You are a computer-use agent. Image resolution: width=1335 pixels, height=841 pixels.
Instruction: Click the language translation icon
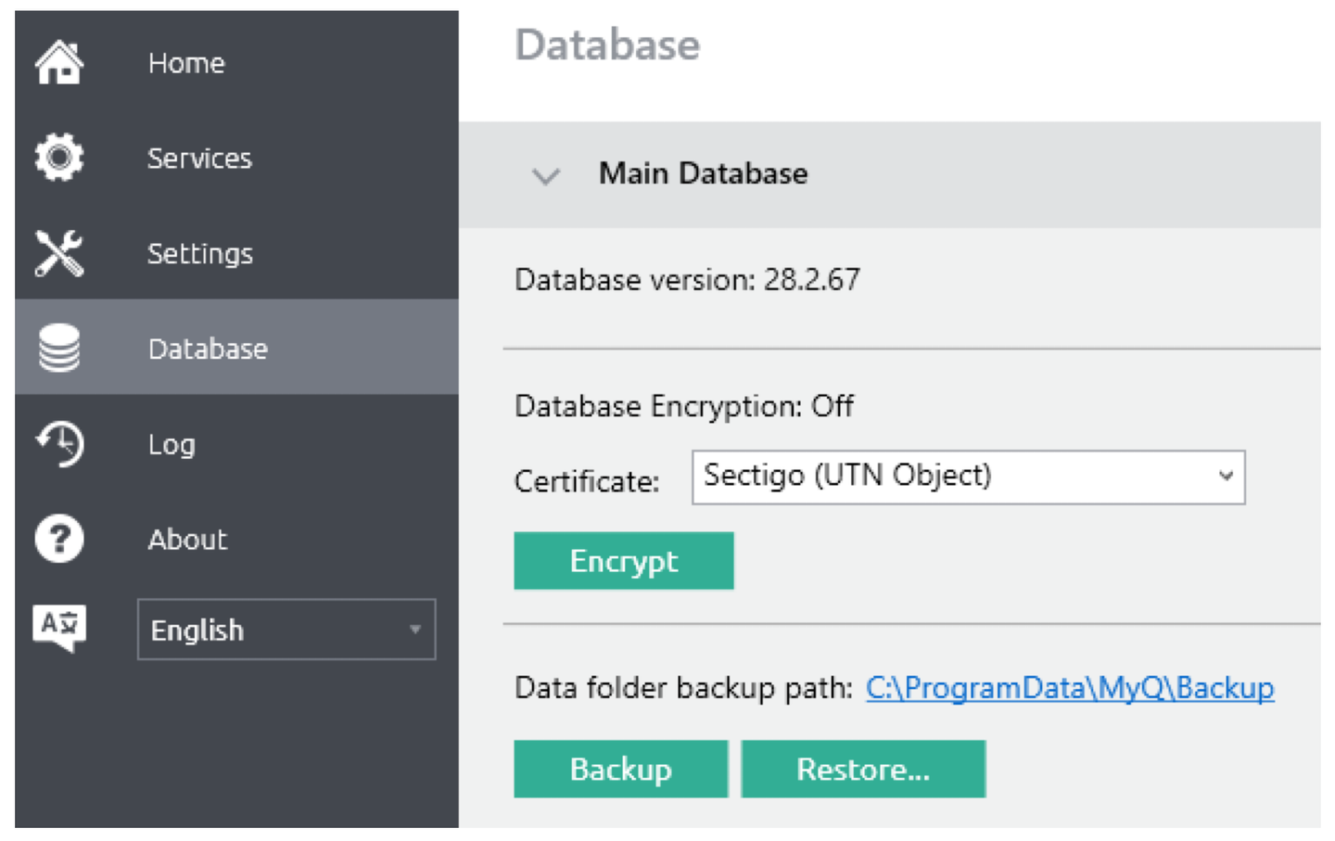point(59,628)
